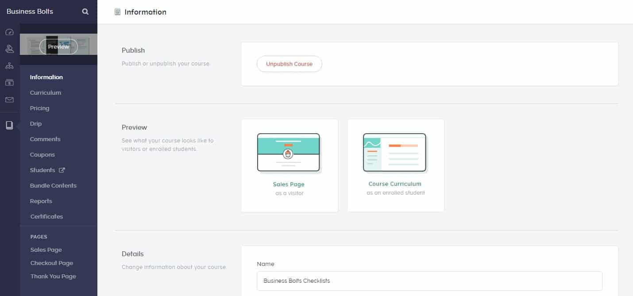633x296 pixels.
Task: Go to Pricing settings
Action: click(39, 108)
